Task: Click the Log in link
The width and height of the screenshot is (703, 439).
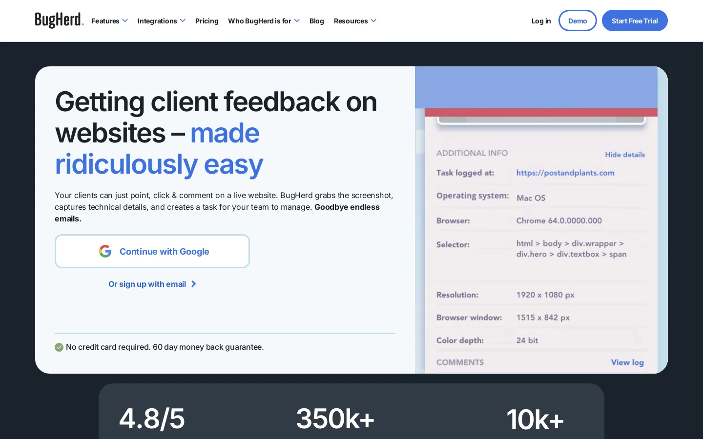Action: click(541, 21)
